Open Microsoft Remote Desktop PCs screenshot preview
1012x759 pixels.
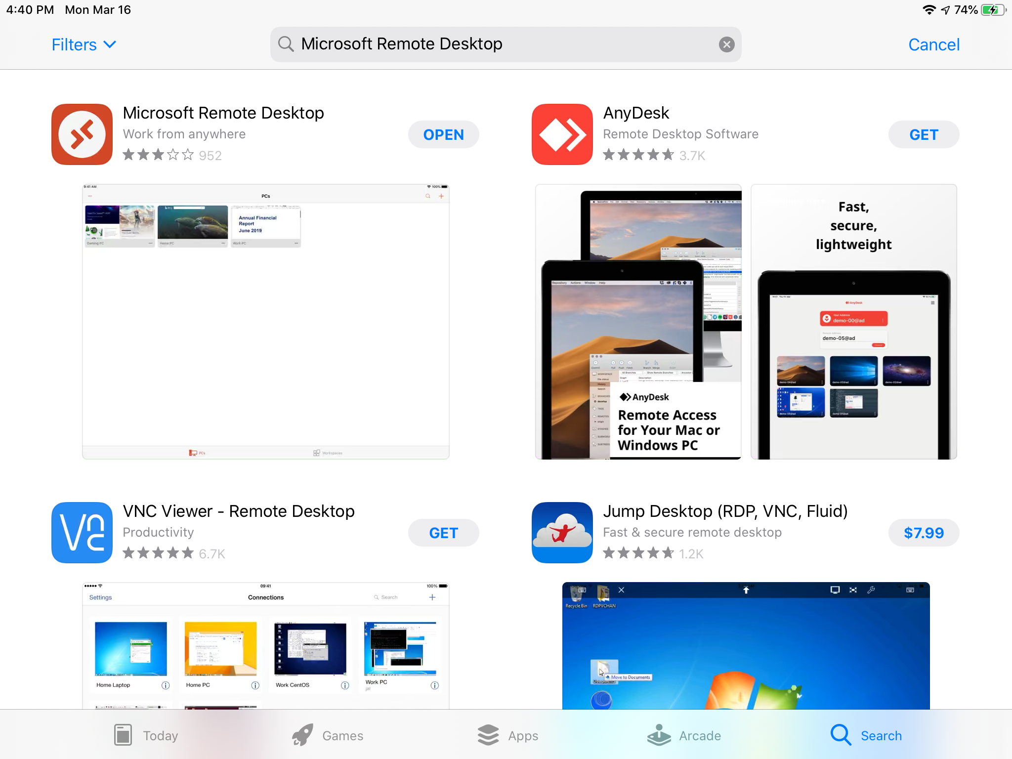coord(266,322)
